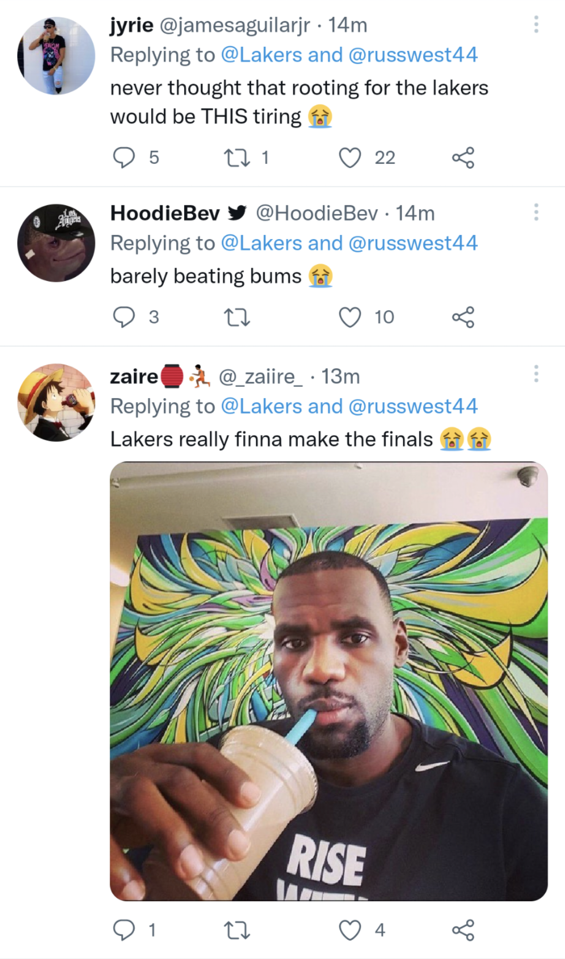Viewport: 565px width, 959px height.
Task: Click the reply bubble icon on HoodieBev's tweet
Action: [x=125, y=317]
